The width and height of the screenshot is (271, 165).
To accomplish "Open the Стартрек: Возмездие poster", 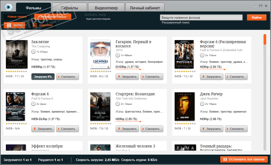I will pos(100,106).
